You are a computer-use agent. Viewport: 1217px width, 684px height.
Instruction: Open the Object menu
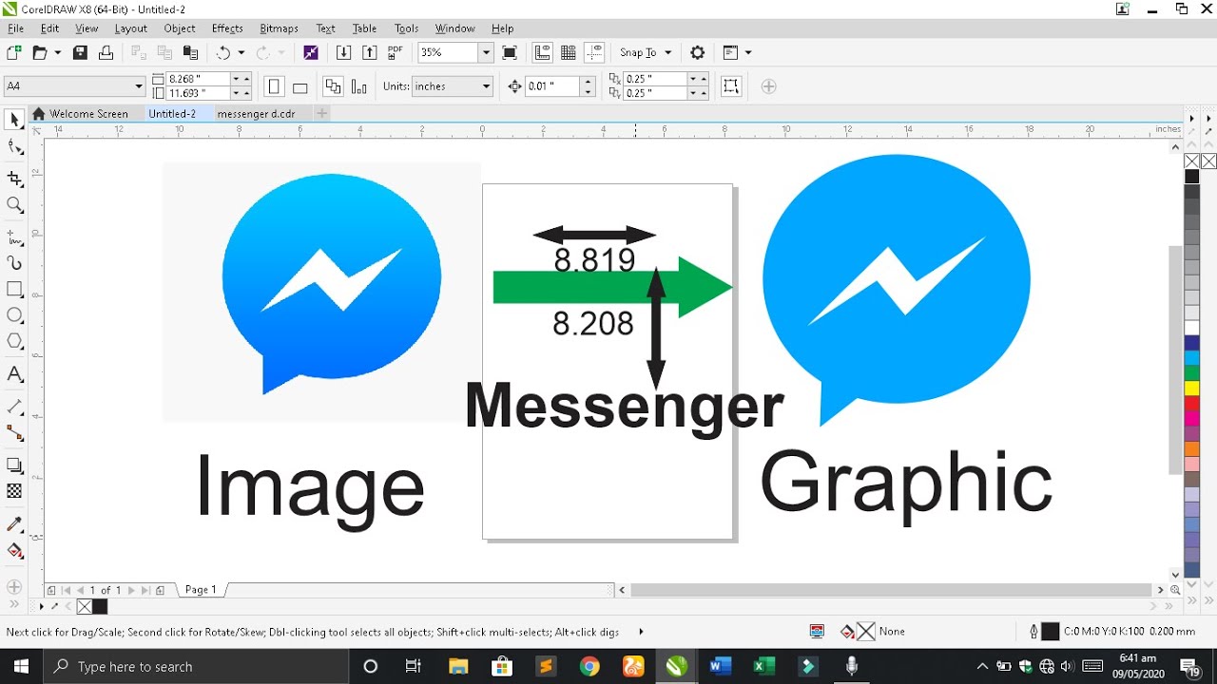tap(179, 28)
